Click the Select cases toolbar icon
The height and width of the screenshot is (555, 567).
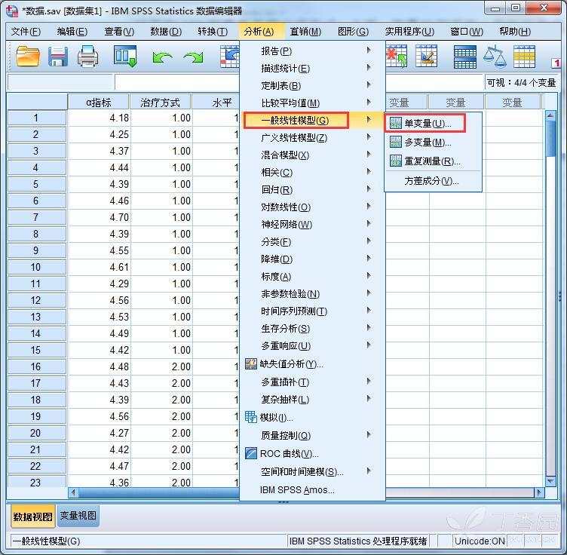pos(426,56)
